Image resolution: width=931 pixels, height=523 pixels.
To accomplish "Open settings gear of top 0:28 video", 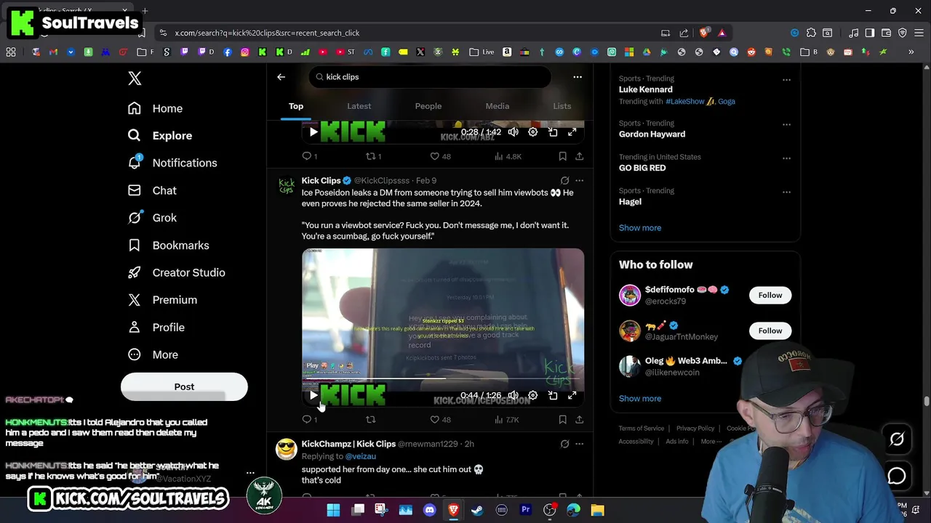I will [533, 132].
